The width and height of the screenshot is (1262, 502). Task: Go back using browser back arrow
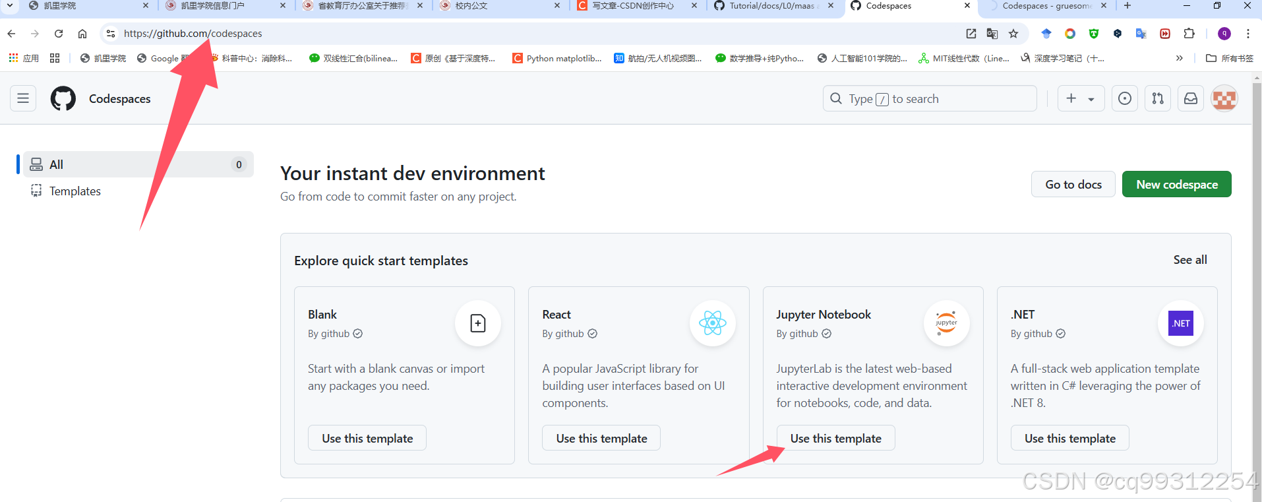pyautogui.click(x=11, y=34)
